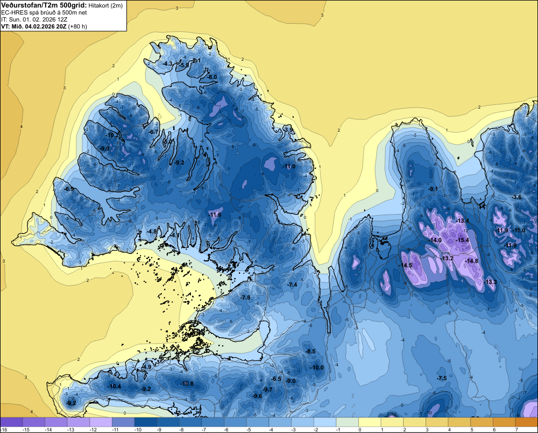Click the -15.4 temperature label
538x433 pixels.
(x=462, y=240)
